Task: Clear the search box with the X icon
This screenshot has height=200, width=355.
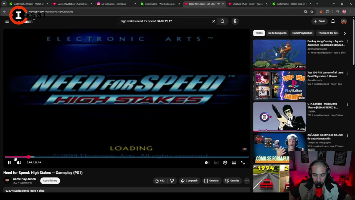Action: click(x=214, y=21)
